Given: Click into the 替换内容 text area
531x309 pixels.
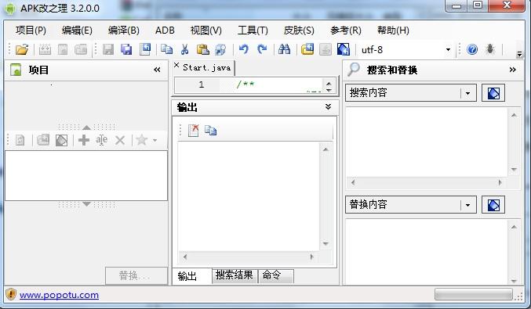Looking at the screenshot, I should [x=427, y=252].
